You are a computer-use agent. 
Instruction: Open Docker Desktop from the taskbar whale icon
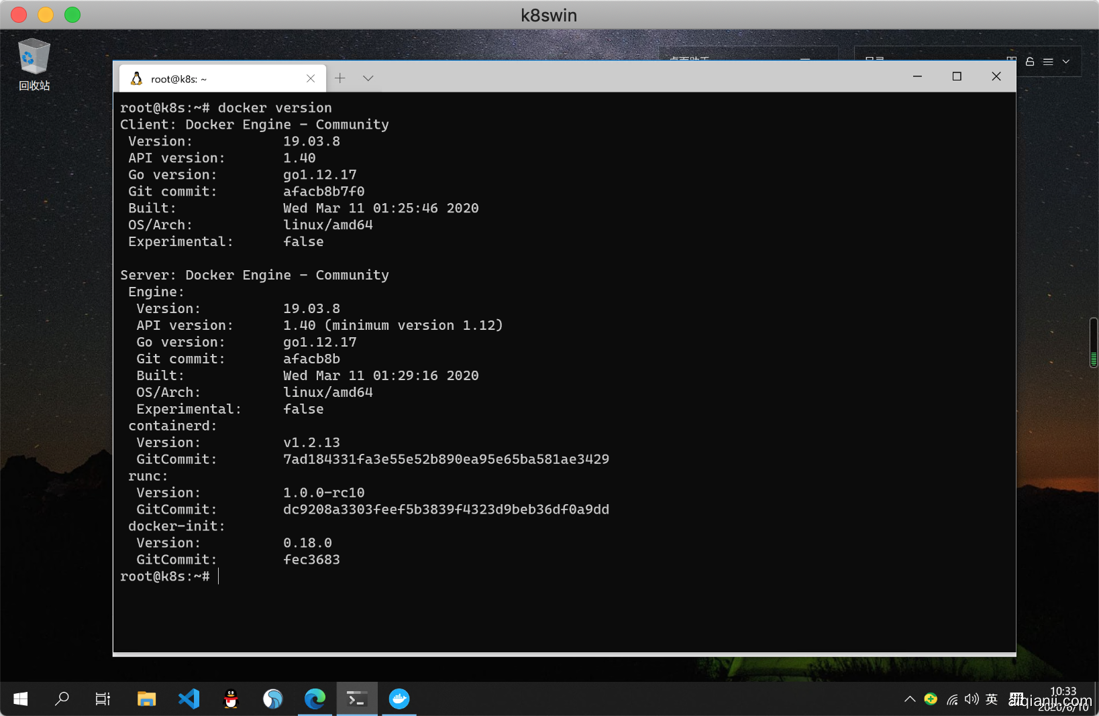tap(399, 699)
